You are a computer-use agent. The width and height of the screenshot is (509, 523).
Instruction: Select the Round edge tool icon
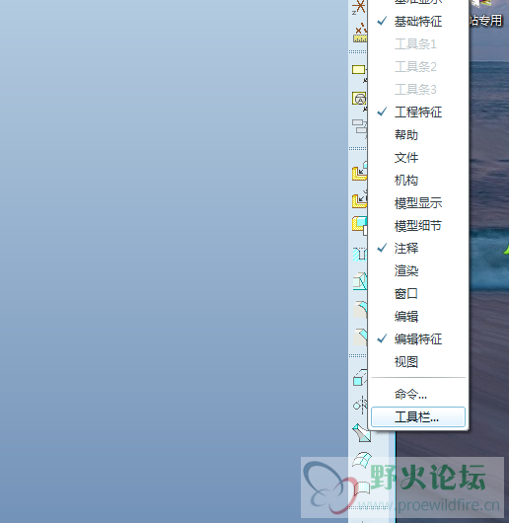click(360, 310)
